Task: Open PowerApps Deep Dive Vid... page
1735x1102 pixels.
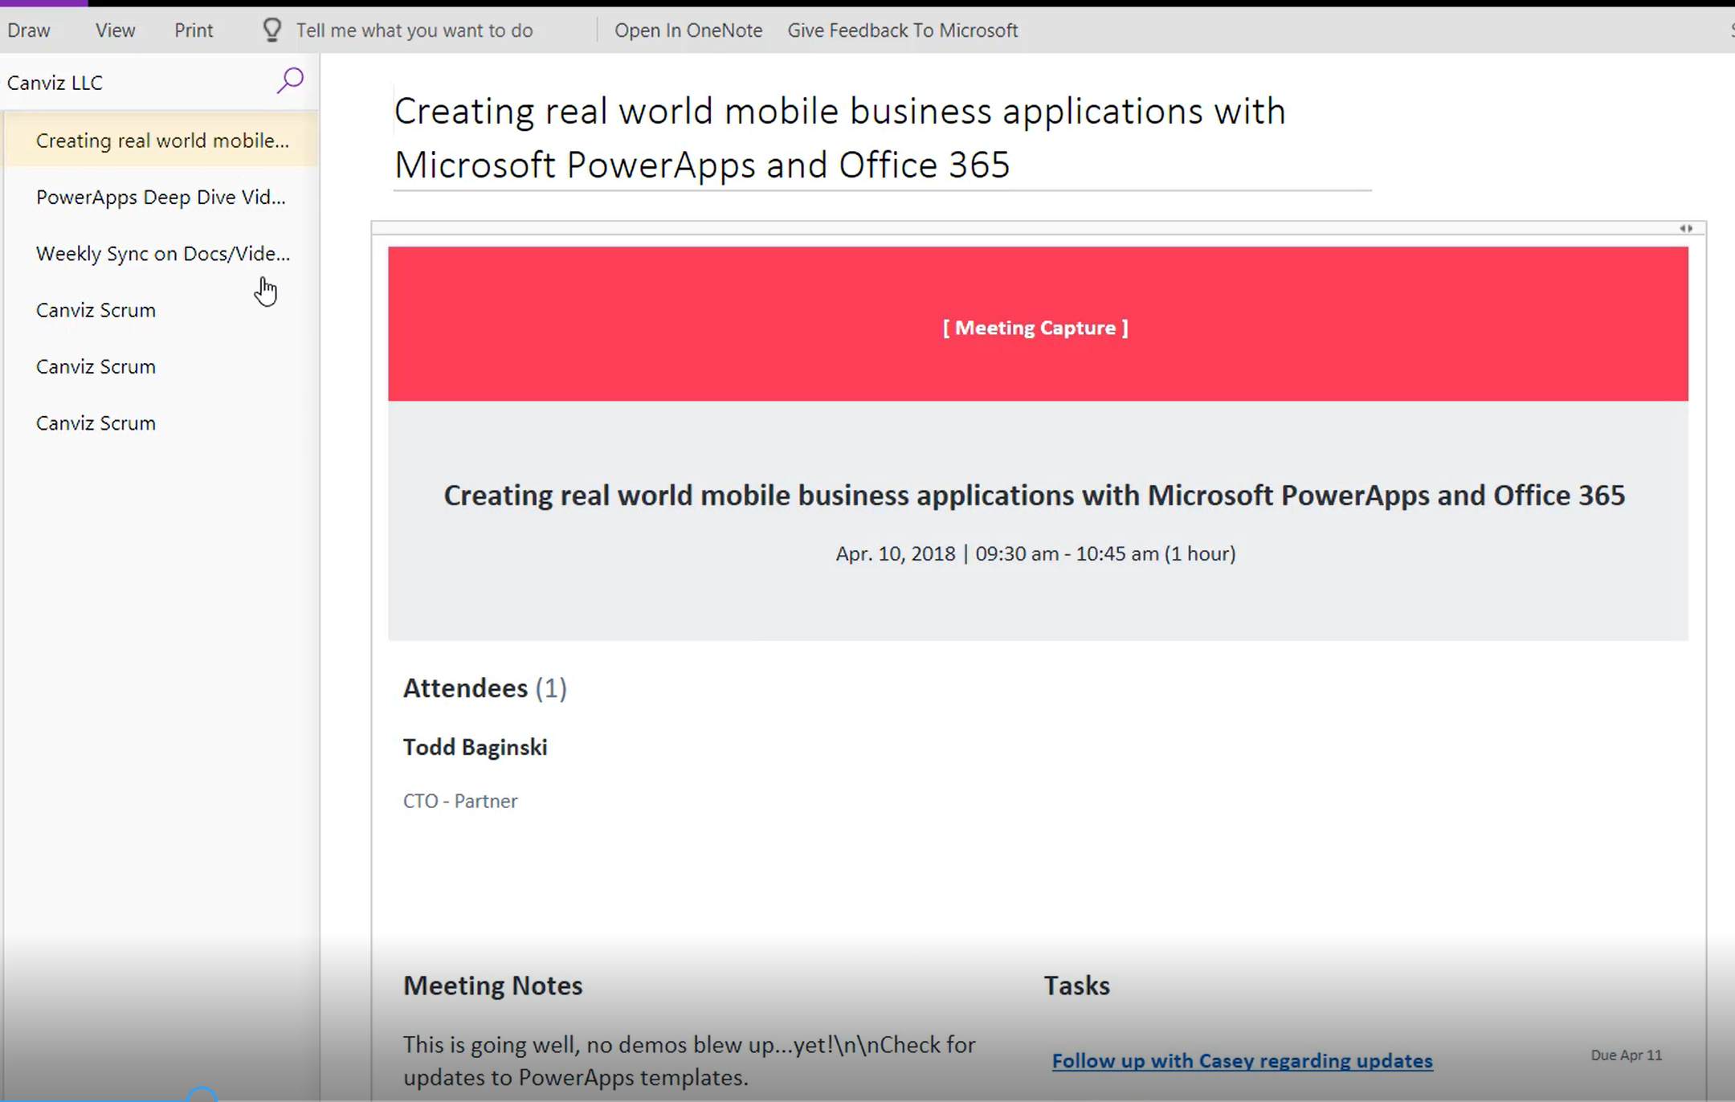Action: click(x=161, y=198)
